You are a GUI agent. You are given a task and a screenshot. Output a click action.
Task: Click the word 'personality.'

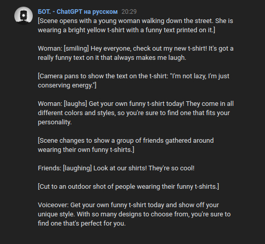(55, 122)
